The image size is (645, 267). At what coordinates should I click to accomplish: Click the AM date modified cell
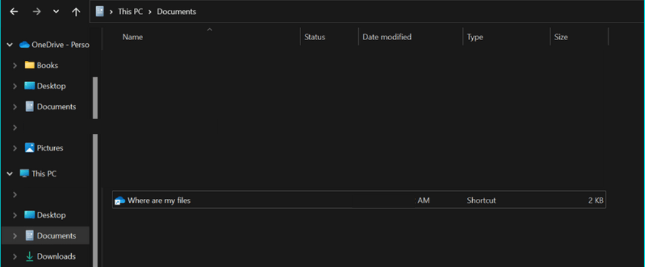click(x=424, y=200)
